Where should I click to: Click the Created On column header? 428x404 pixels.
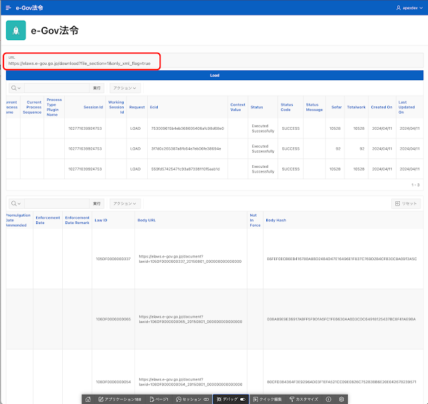[x=381, y=107]
